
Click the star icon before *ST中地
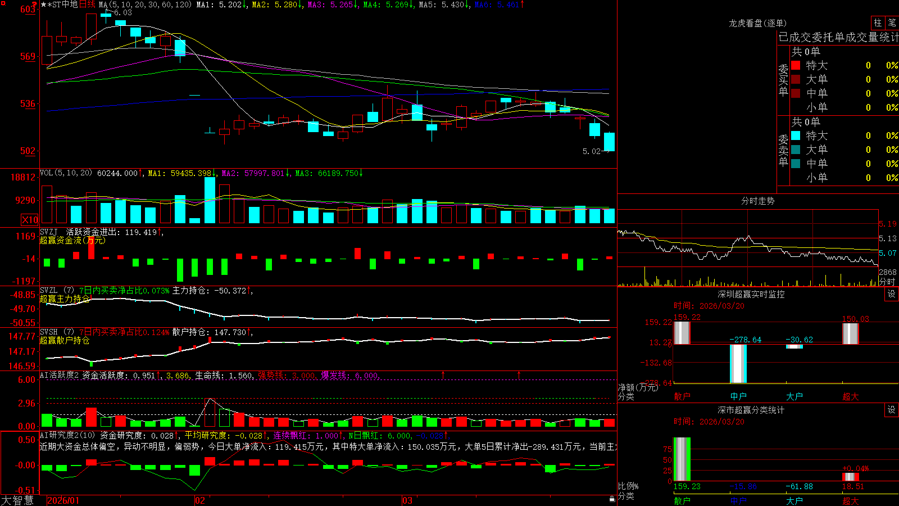tap(44, 4)
